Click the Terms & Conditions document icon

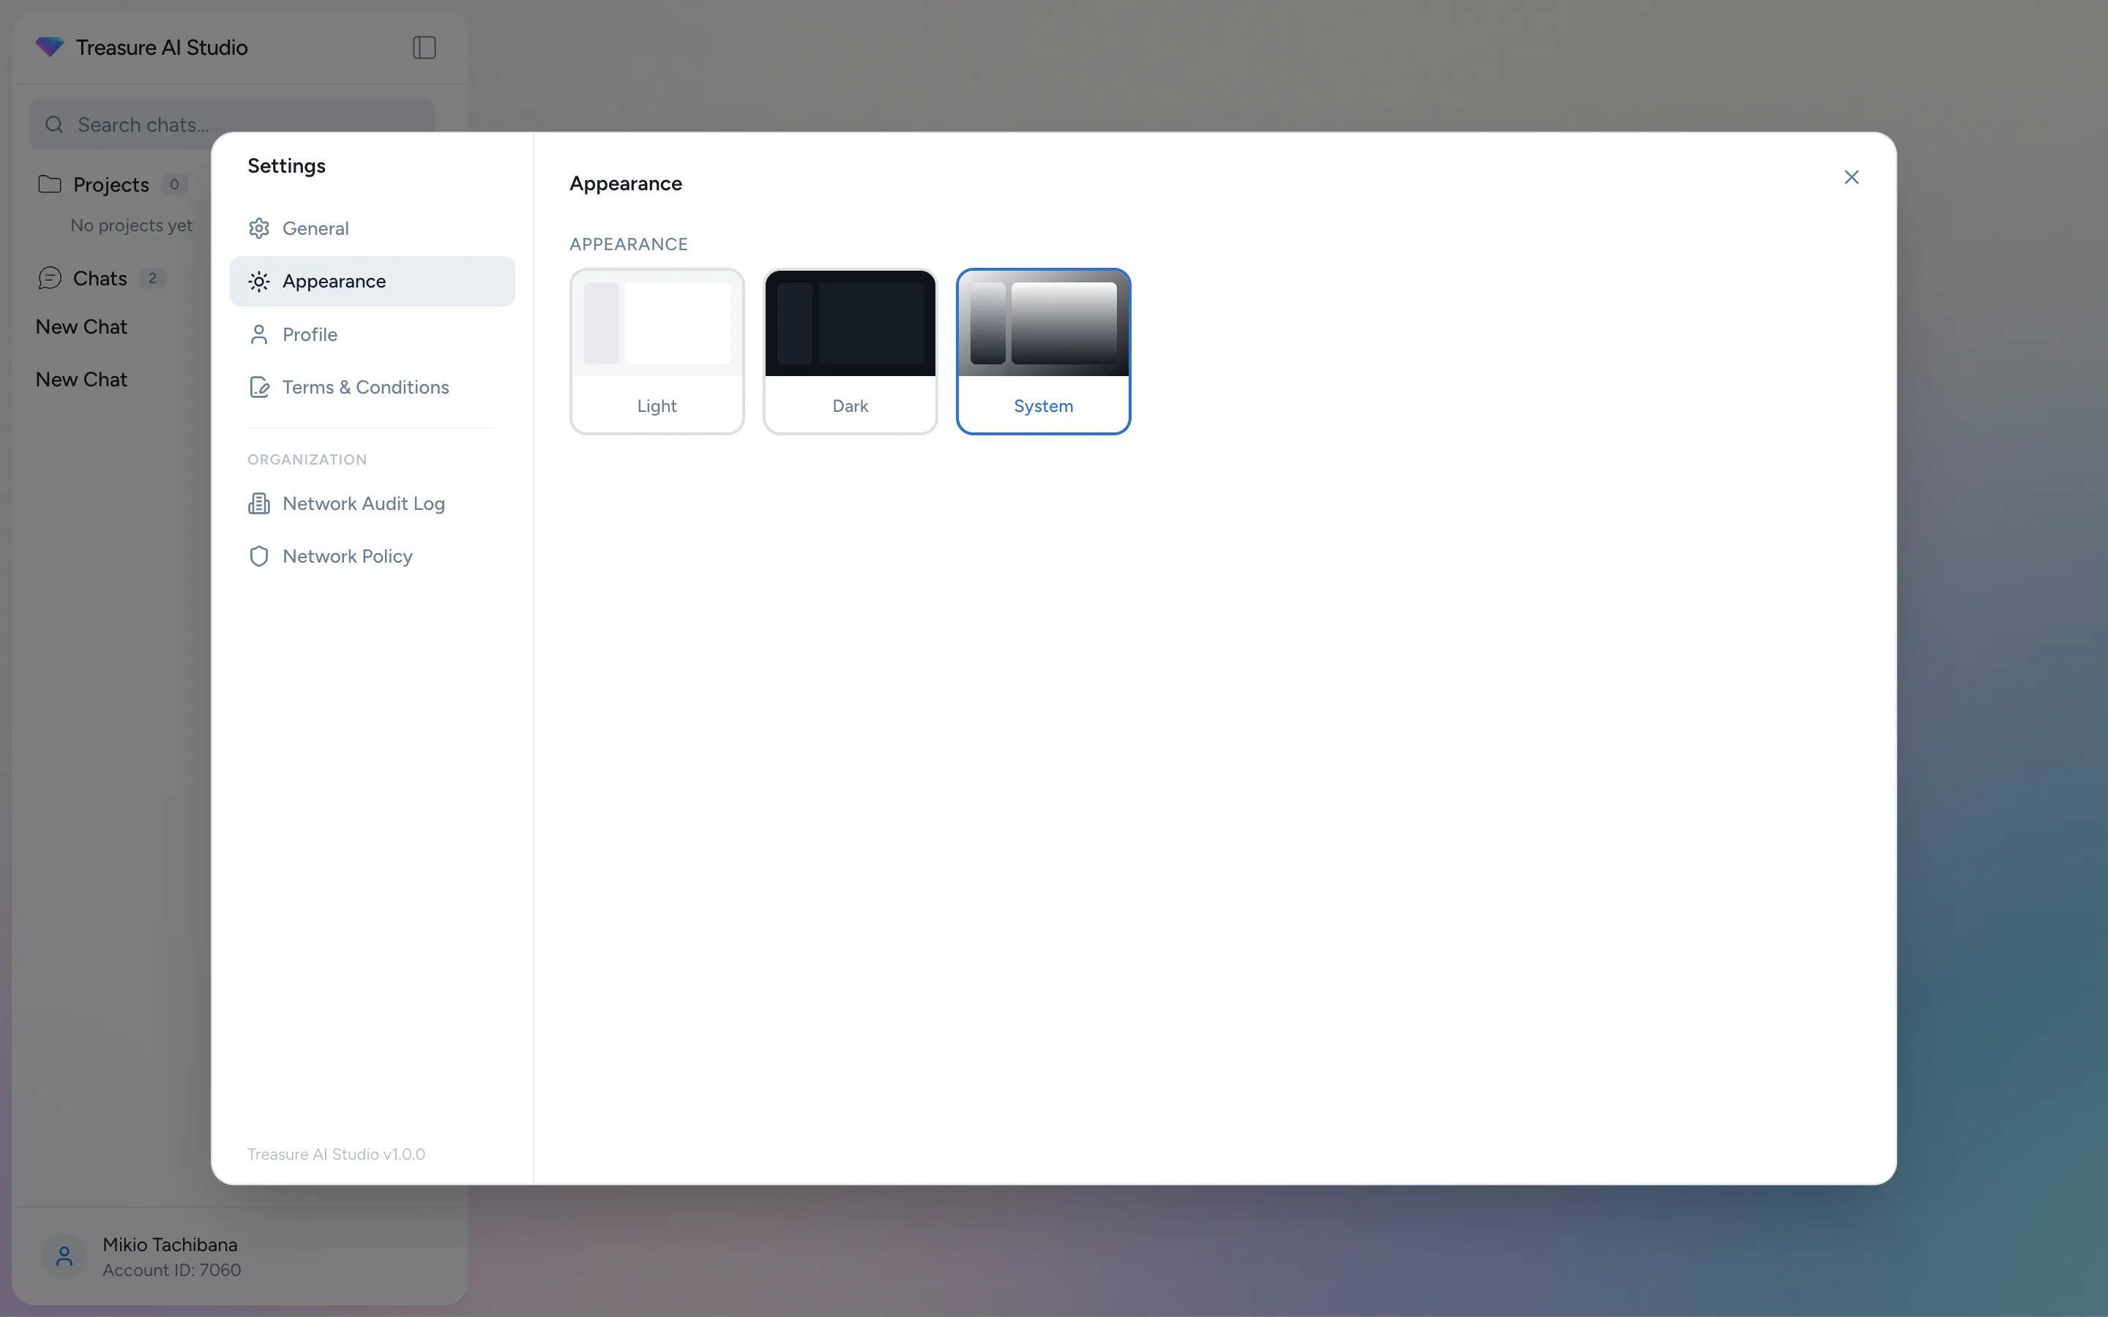click(x=258, y=388)
